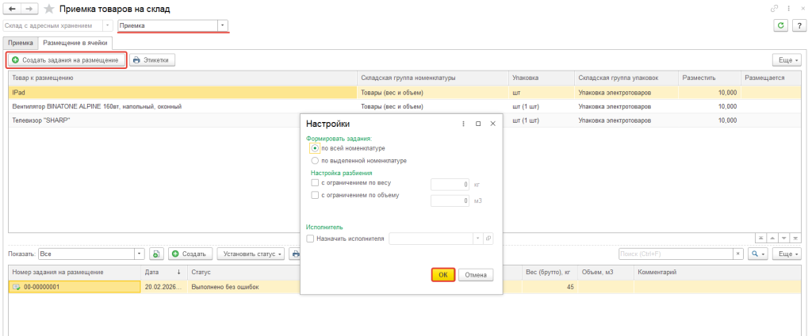Image resolution: width=812 pixels, height=336 pixels.
Task: Enable 'с ограничением по весу' checkbox
Action: 316,183
